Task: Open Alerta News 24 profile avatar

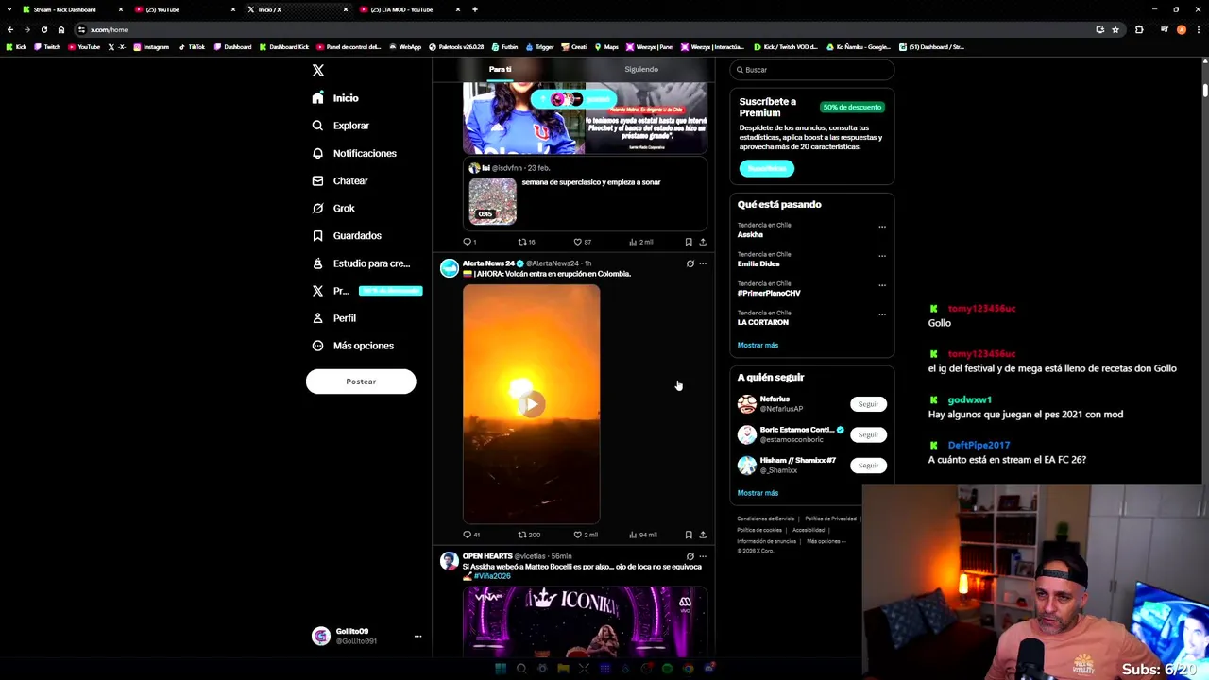Action: coord(450,268)
